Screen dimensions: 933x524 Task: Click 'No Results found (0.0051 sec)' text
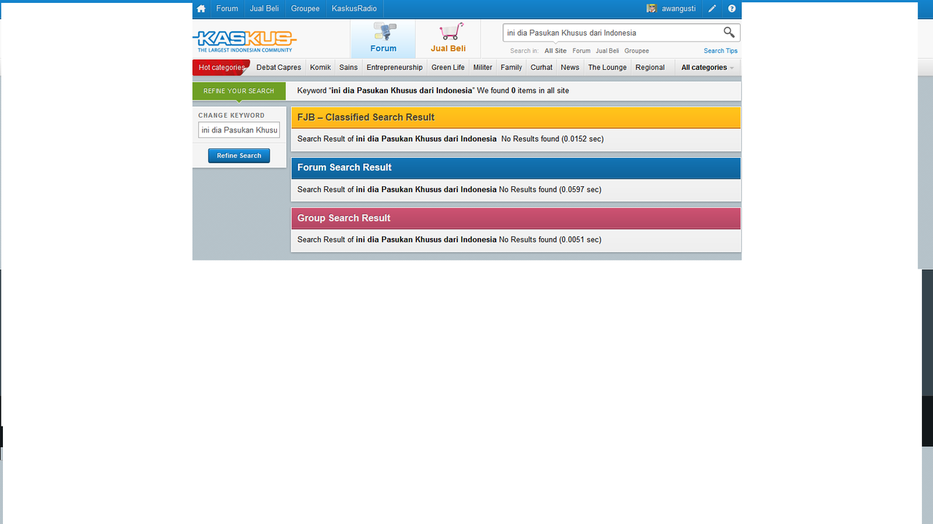tap(550, 239)
